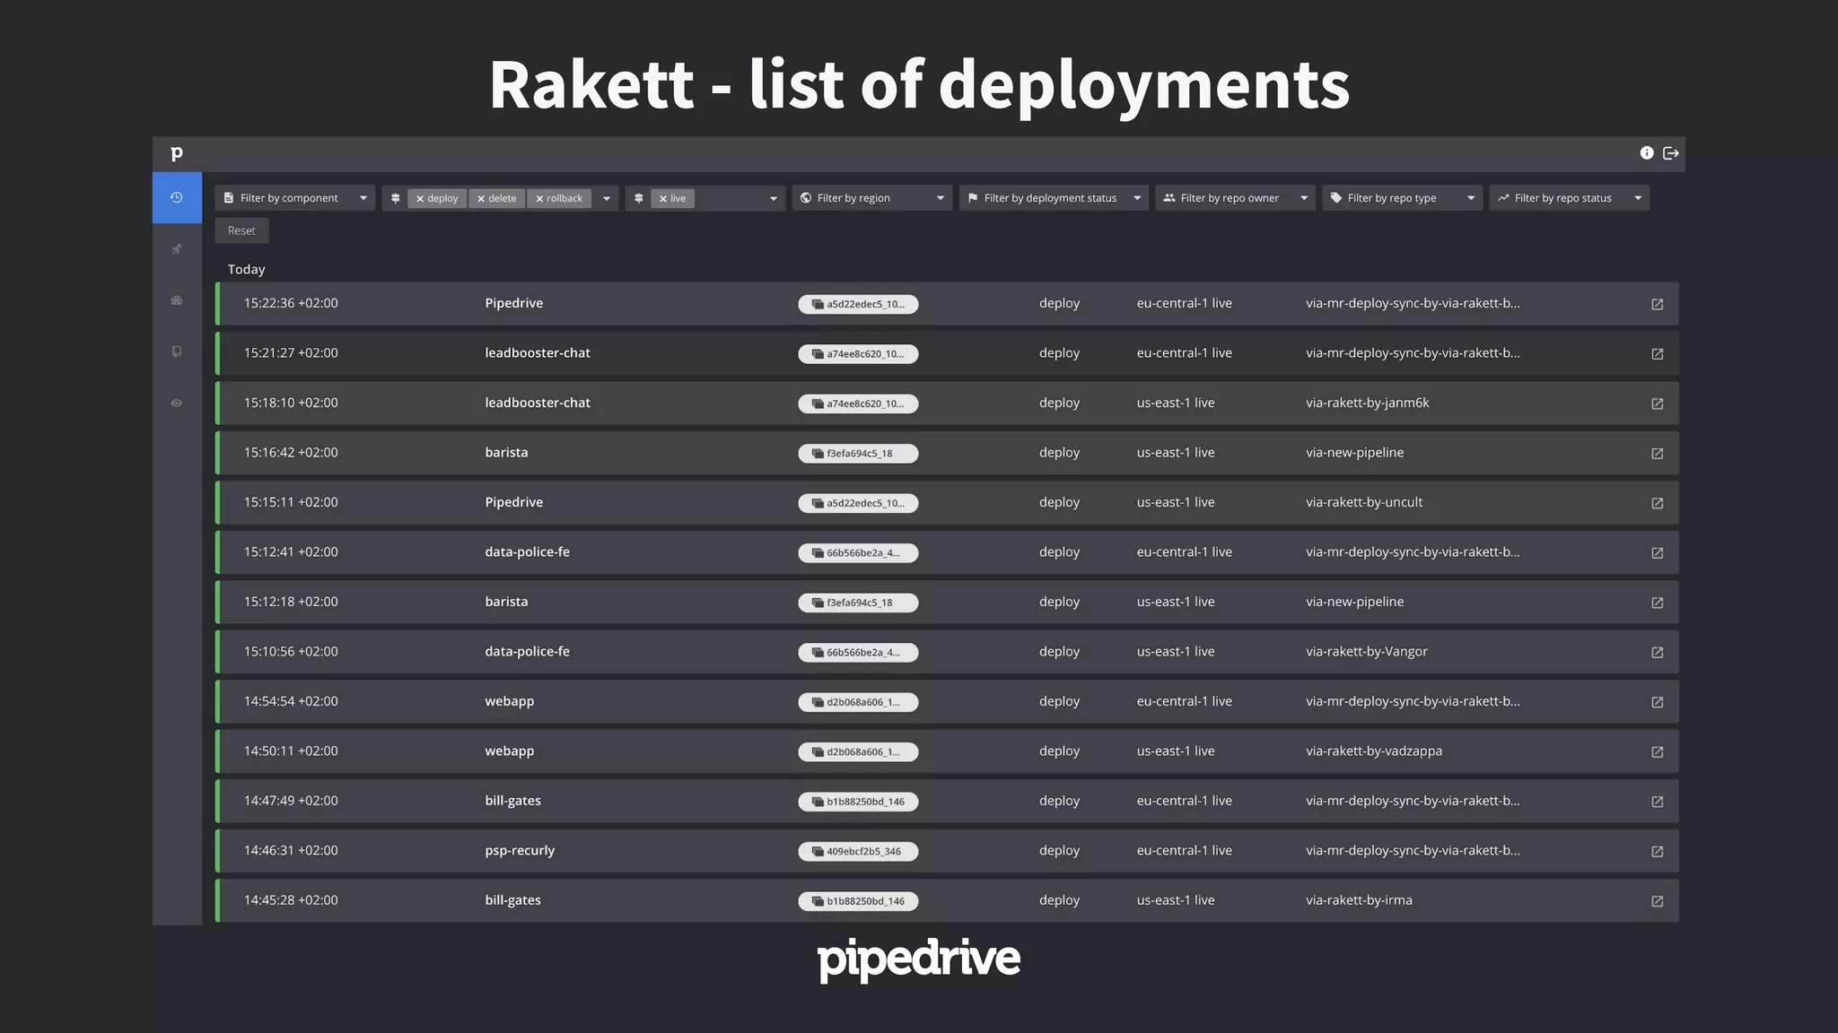Screen dimensions: 1838x1033
Task: Click the psp-recurly component name
Action: [520, 850]
